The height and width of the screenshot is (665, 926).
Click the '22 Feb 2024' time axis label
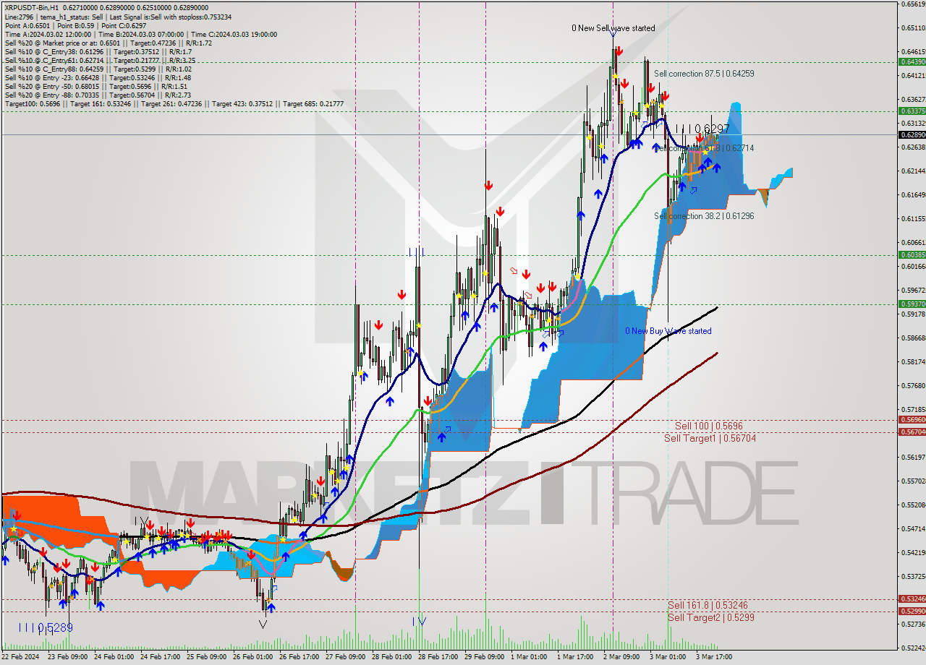pyautogui.click(x=20, y=658)
